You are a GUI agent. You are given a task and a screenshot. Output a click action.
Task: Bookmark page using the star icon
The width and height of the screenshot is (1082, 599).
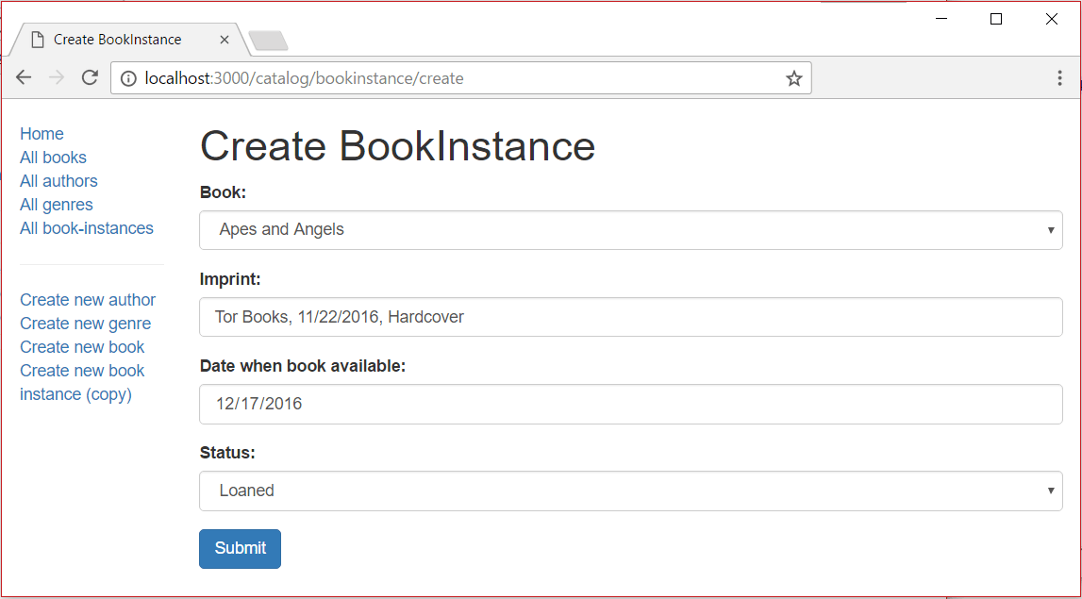coord(794,79)
